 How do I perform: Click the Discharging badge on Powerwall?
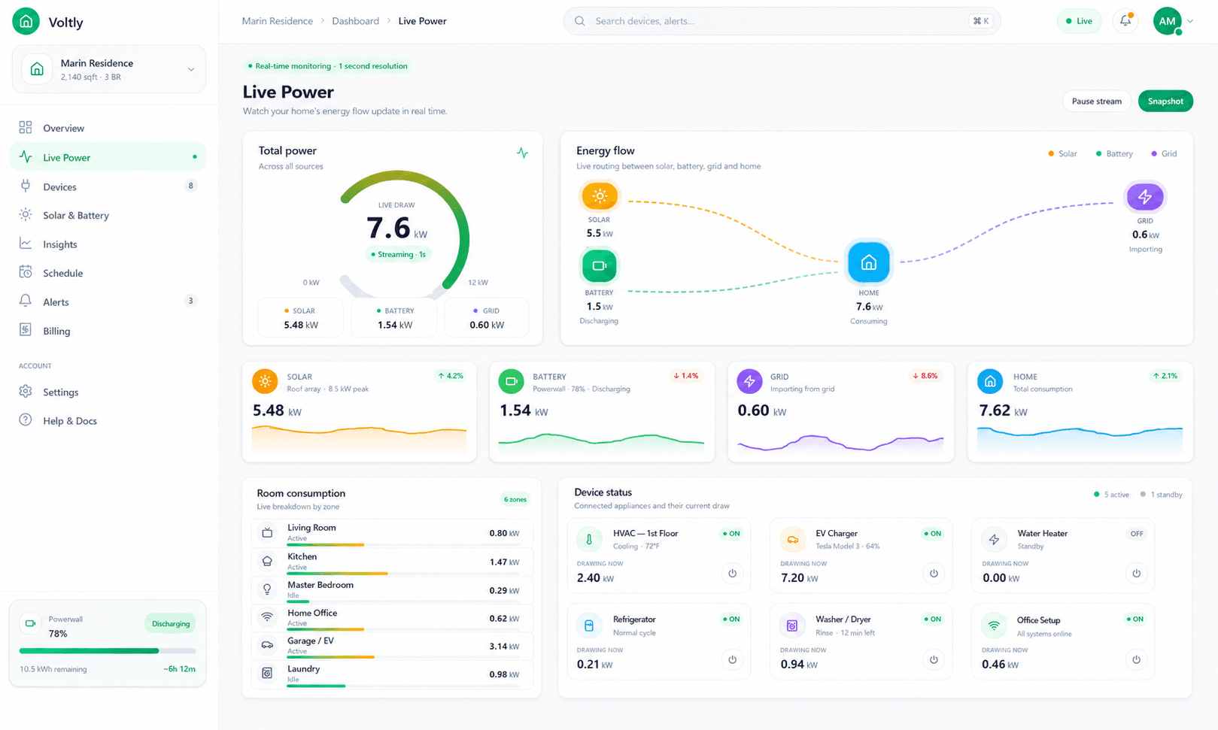click(x=170, y=623)
